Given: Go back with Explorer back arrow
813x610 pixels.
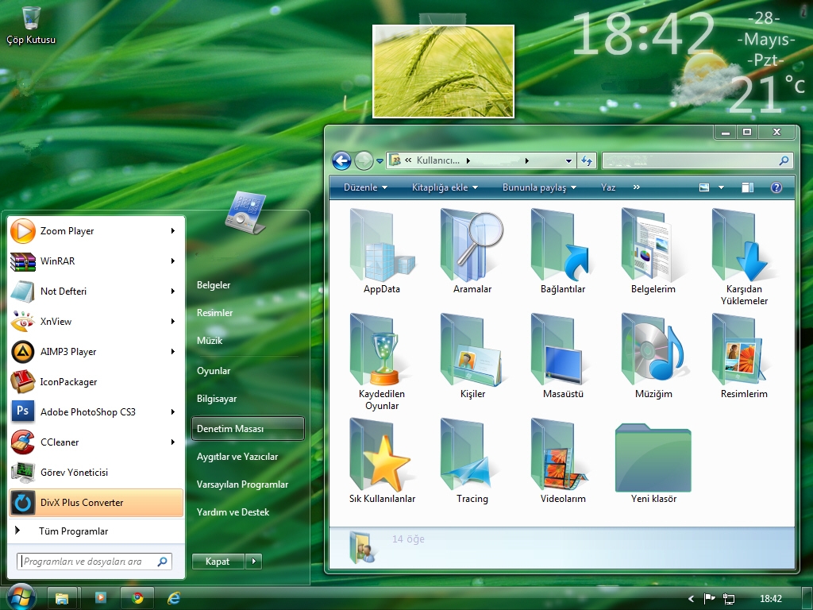Looking at the screenshot, I should tap(341, 160).
